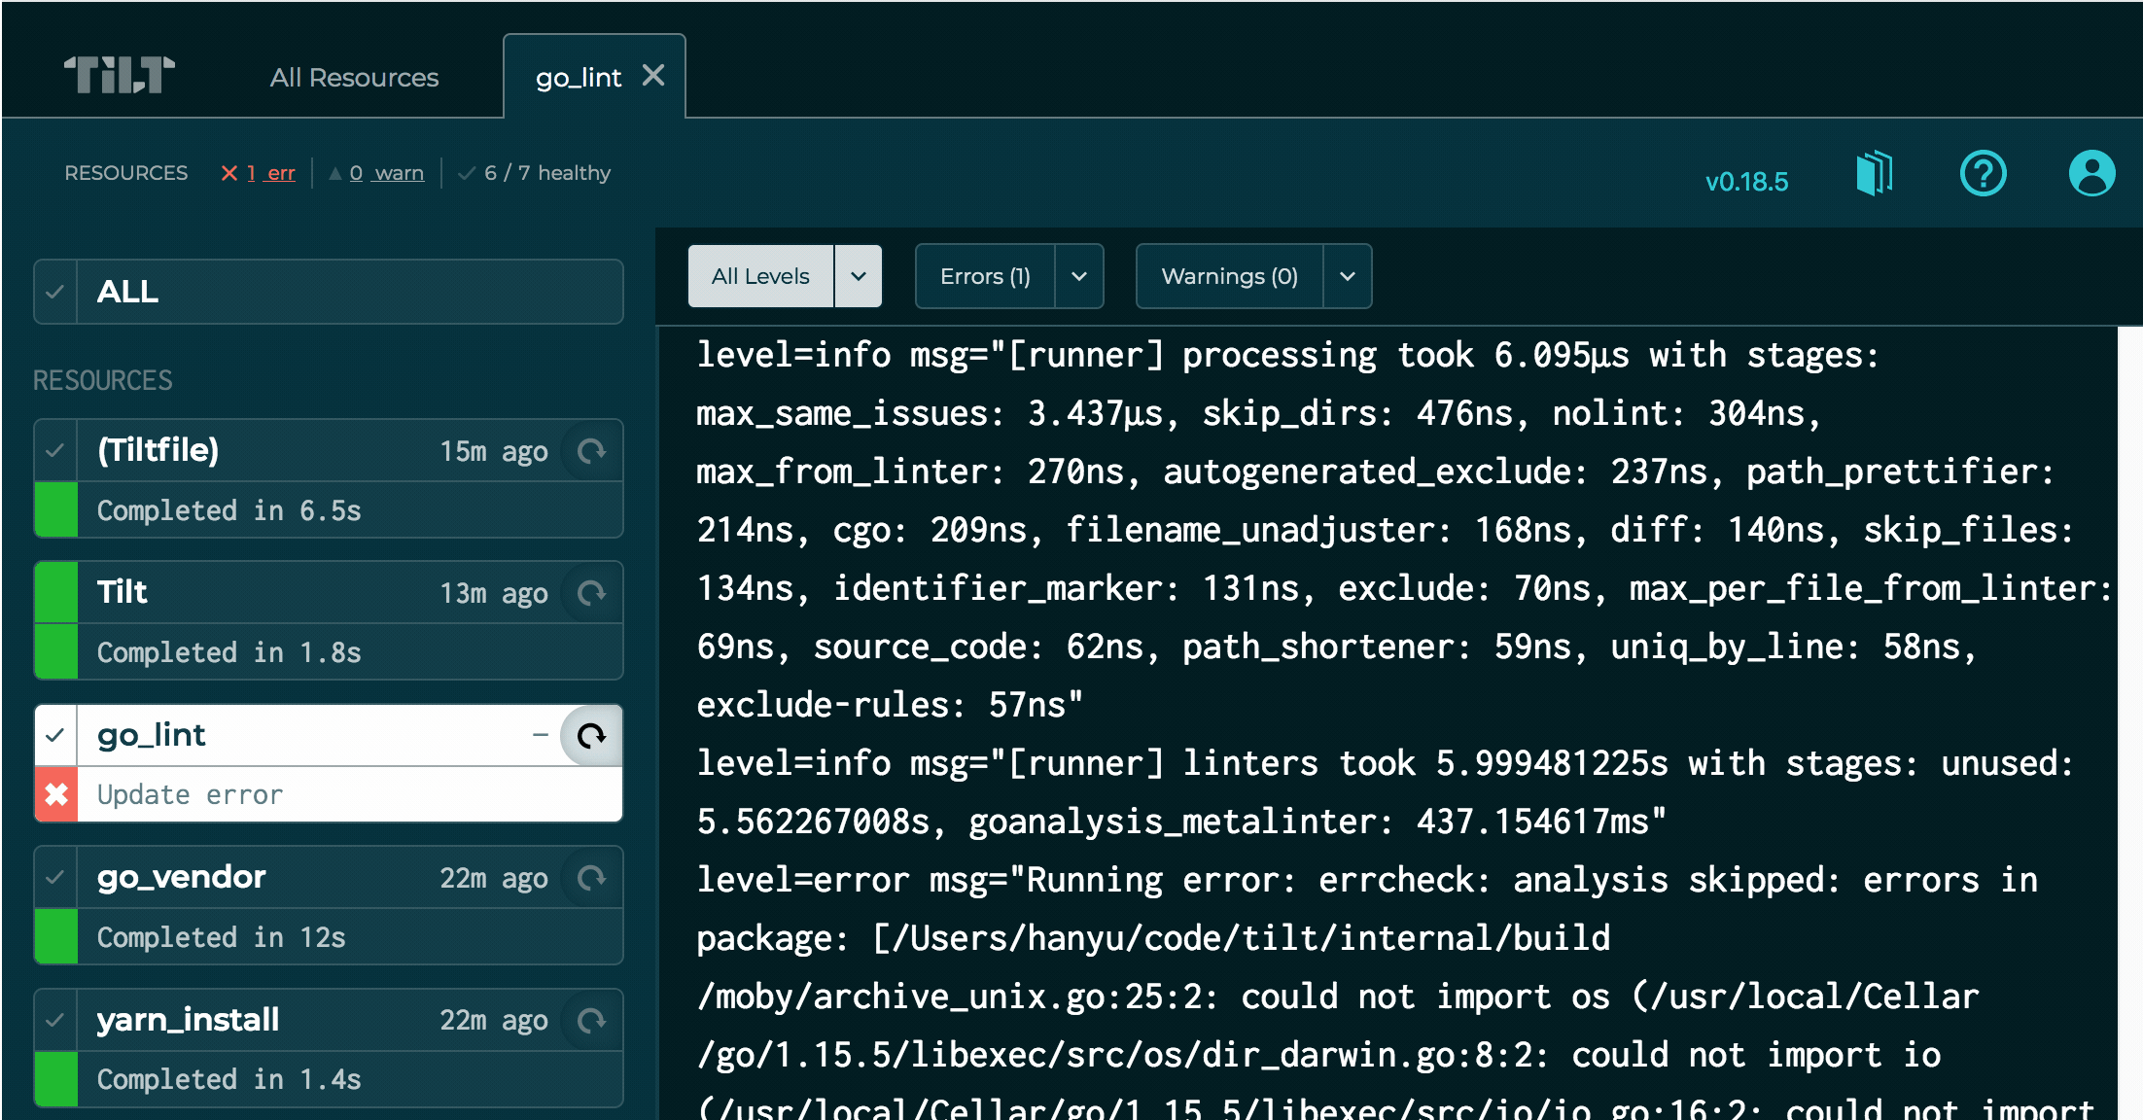This screenshot has height=1120, width=2143.
Task: Click 'Completed in 12s' under go_vendor
Action: pyautogui.click(x=221, y=937)
